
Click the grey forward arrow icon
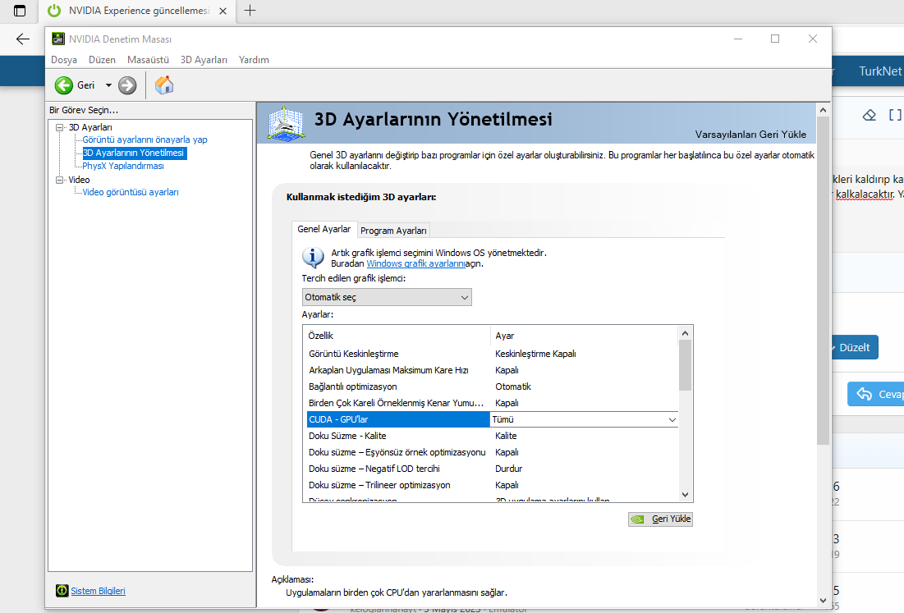(x=127, y=85)
